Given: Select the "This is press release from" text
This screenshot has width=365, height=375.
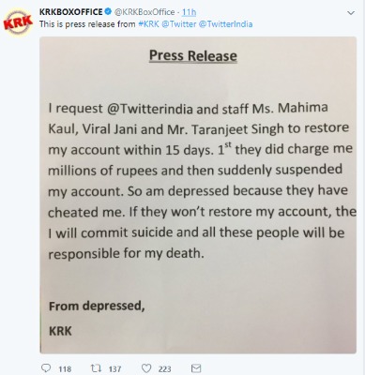Looking at the screenshot, I should (87, 24).
